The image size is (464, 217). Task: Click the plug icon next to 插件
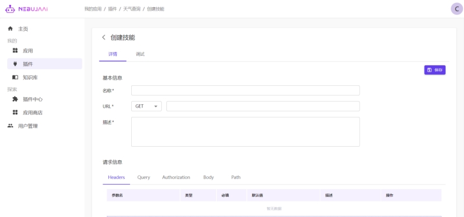15,64
